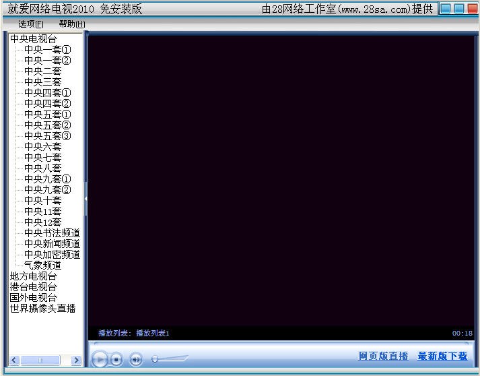
Task: Open the 中央新闻频道 channel
Action: [52, 244]
